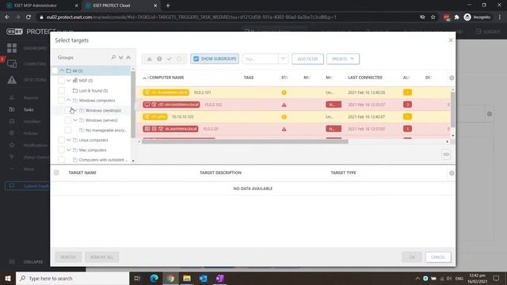Open Tasks in the sidebar menu
This screenshot has width=507, height=285.
pyautogui.click(x=29, y=109)
